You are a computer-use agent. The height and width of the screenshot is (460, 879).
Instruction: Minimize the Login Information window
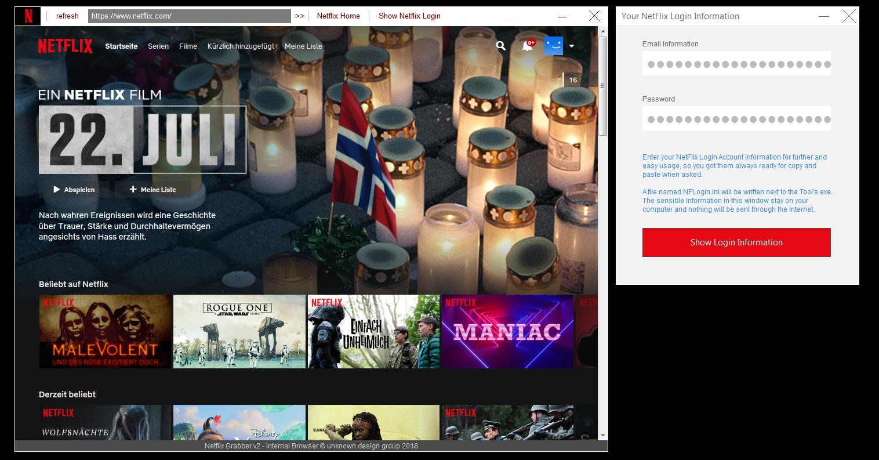tap(823, 16)
